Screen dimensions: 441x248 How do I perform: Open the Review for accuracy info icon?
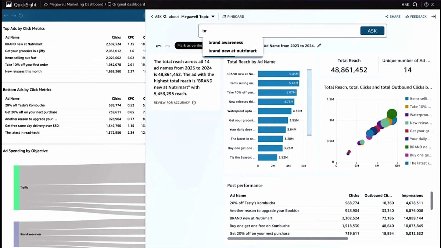click(x=194, y=103)
